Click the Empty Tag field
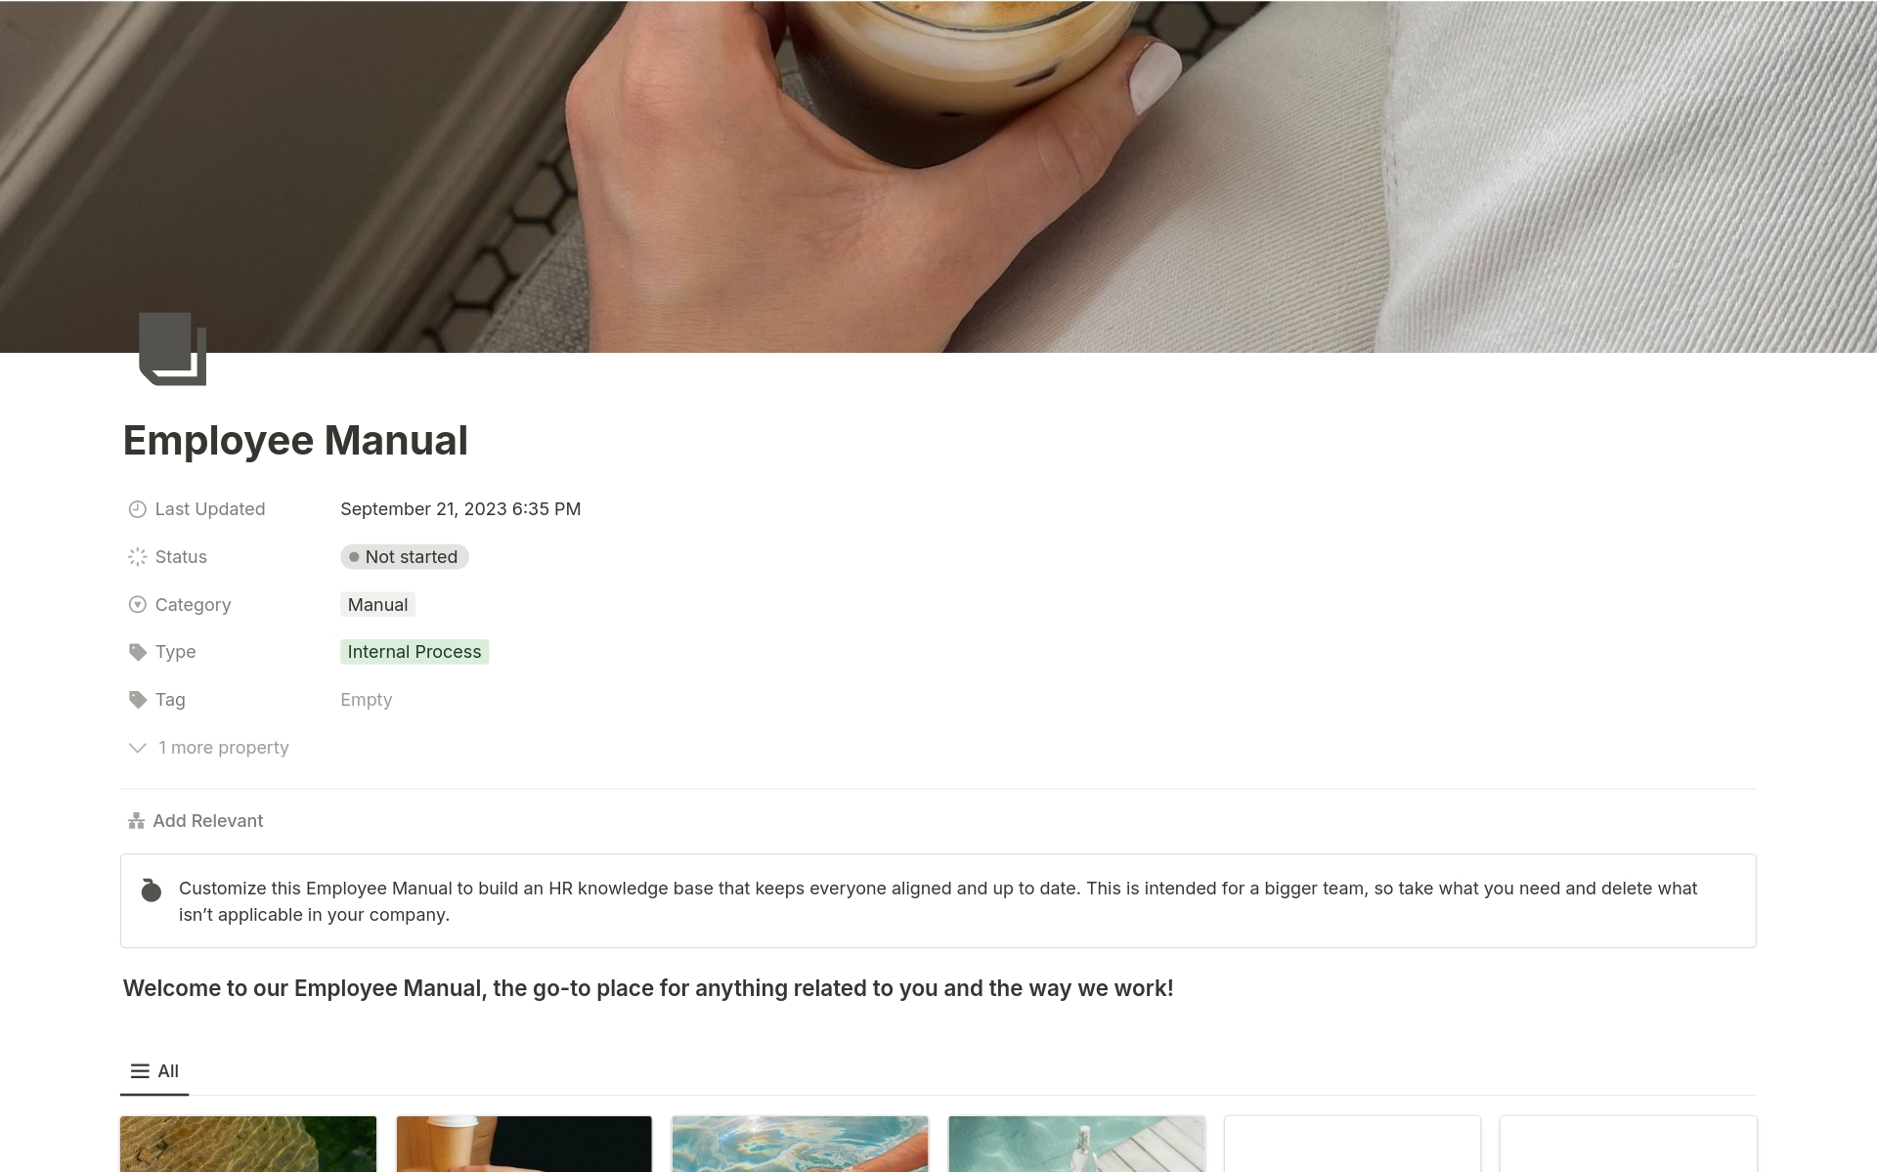The width and height of the screenshot is (1877, 1172). point(367,700)
